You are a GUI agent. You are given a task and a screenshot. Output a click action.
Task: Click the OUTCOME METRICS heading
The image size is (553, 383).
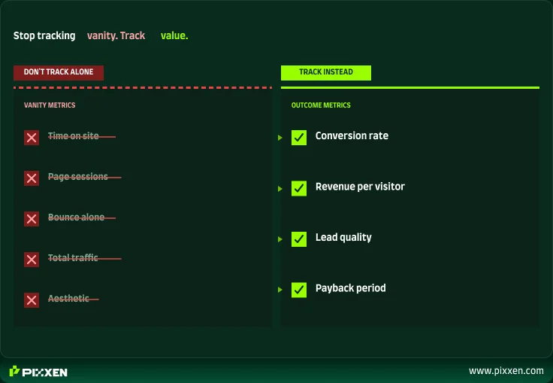coord(321,105)
